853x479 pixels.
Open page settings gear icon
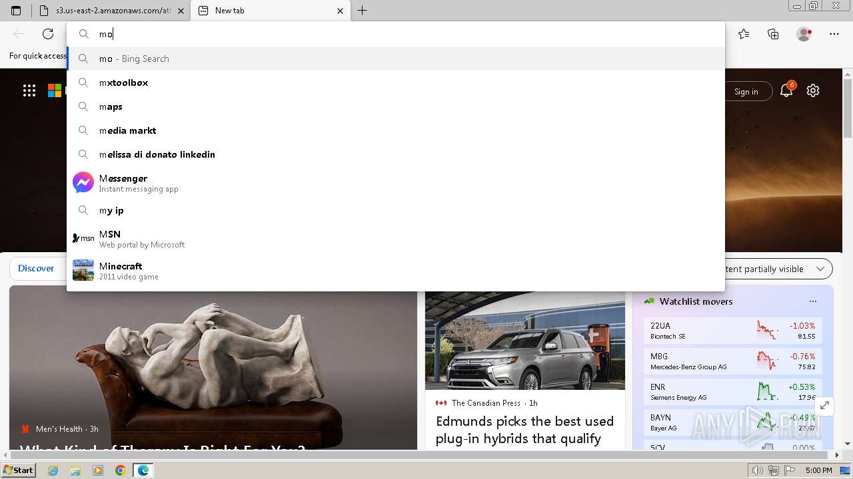(813, 90)
